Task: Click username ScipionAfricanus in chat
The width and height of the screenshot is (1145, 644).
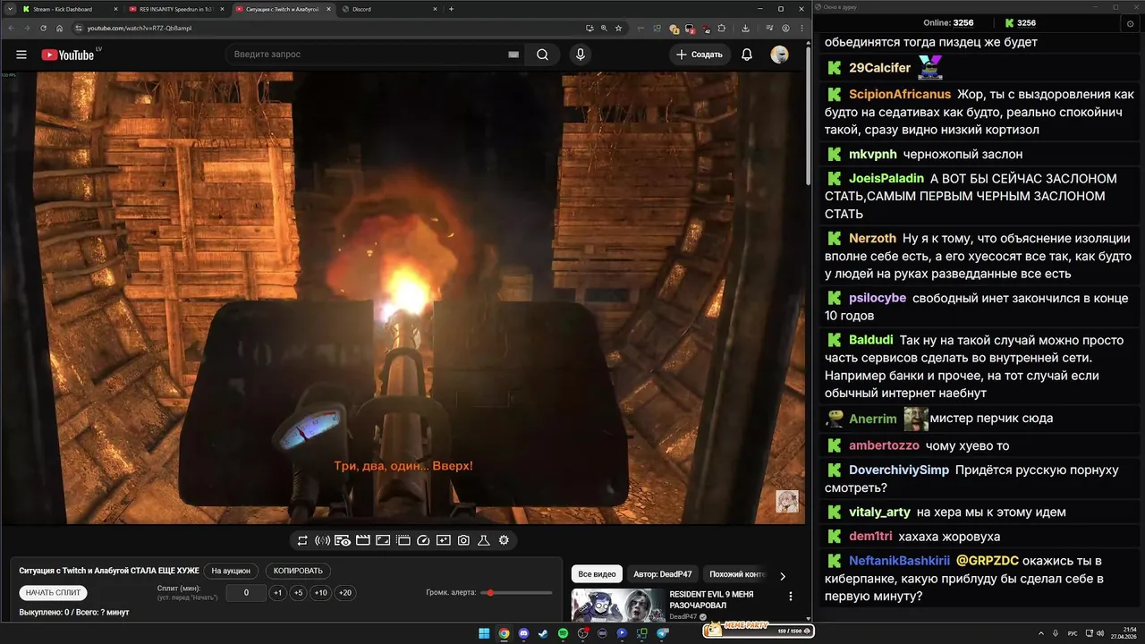Action: click(900, 94)
